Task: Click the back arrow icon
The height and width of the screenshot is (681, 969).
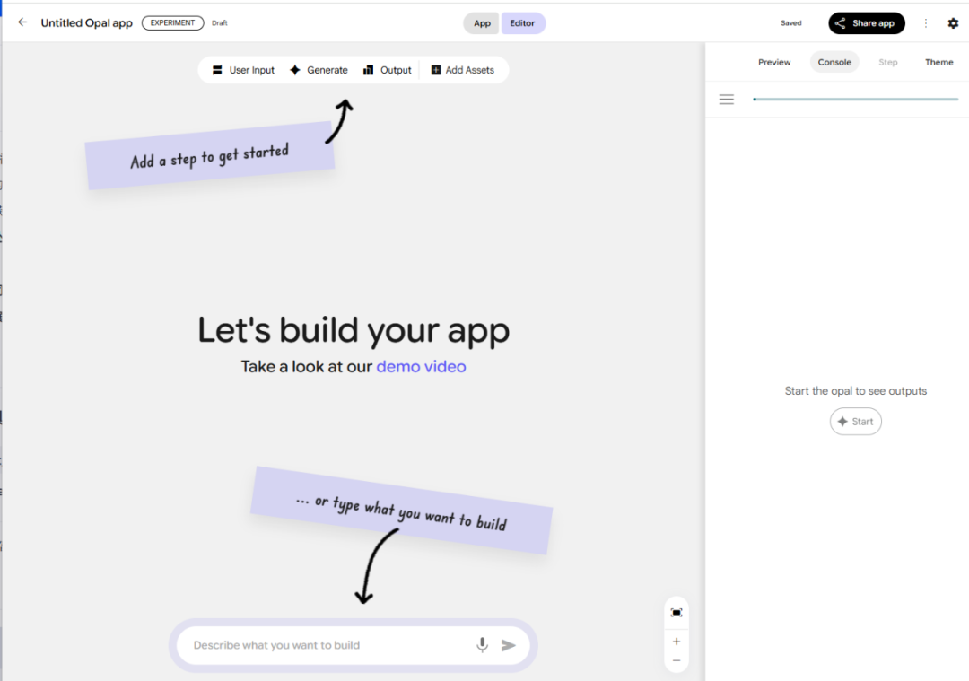Action: coord(22,22)
